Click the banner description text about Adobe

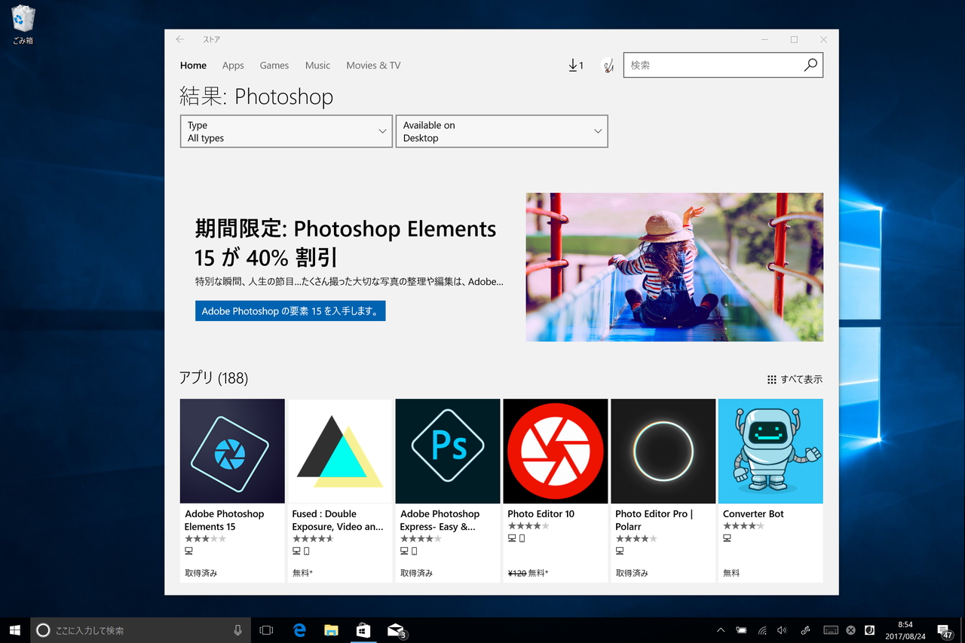tap(349, 282)
